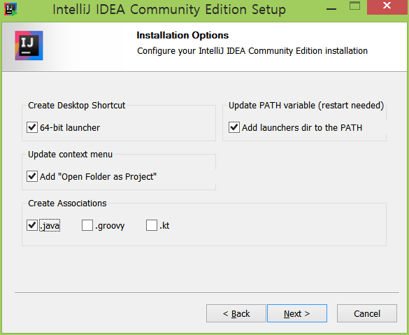The height and width of the screenshot is (335, 409).
Task: Click the Update PATH variable group label
Action: coord(306,106)
